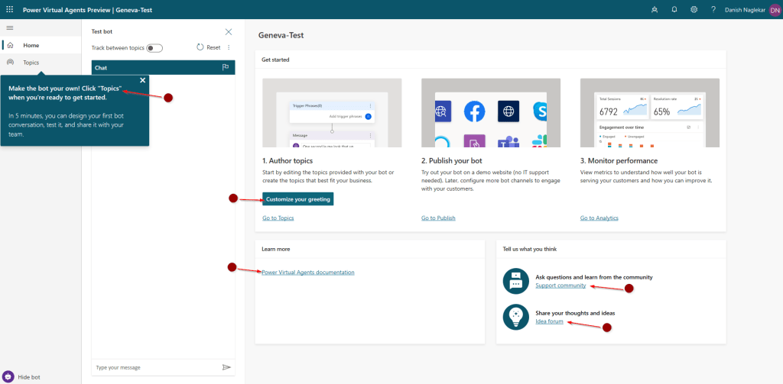Dismiss the Topics teaching tooltip
This screenshot has width=783, height=384.
142,80
